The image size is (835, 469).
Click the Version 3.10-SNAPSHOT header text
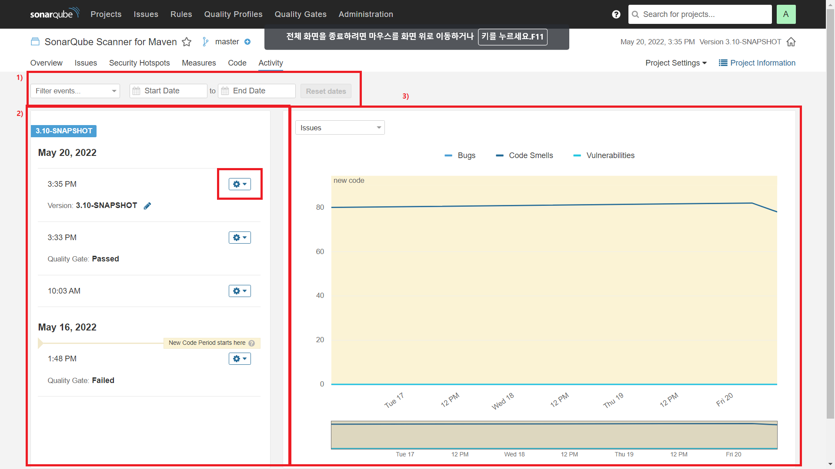pyautogui.click(x=740, y=42)
